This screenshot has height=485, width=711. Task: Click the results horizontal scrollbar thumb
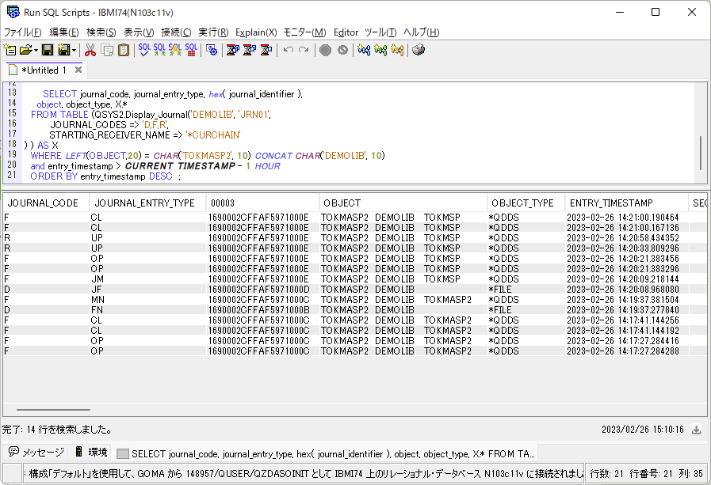click(53, 410)
